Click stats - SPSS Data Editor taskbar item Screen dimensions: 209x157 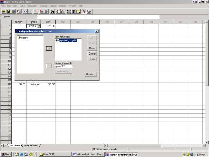[121, 154]
